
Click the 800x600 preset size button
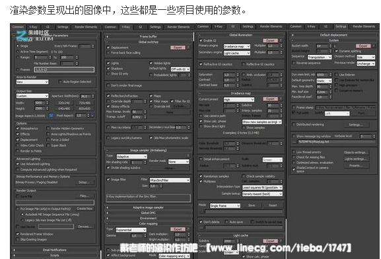[85, 108]
